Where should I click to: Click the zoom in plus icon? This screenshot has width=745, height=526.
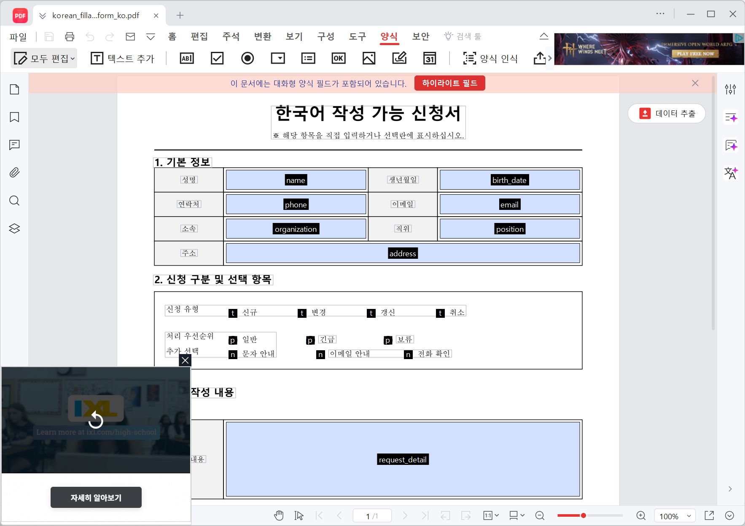pyautogui.click(x=641, y=515)
